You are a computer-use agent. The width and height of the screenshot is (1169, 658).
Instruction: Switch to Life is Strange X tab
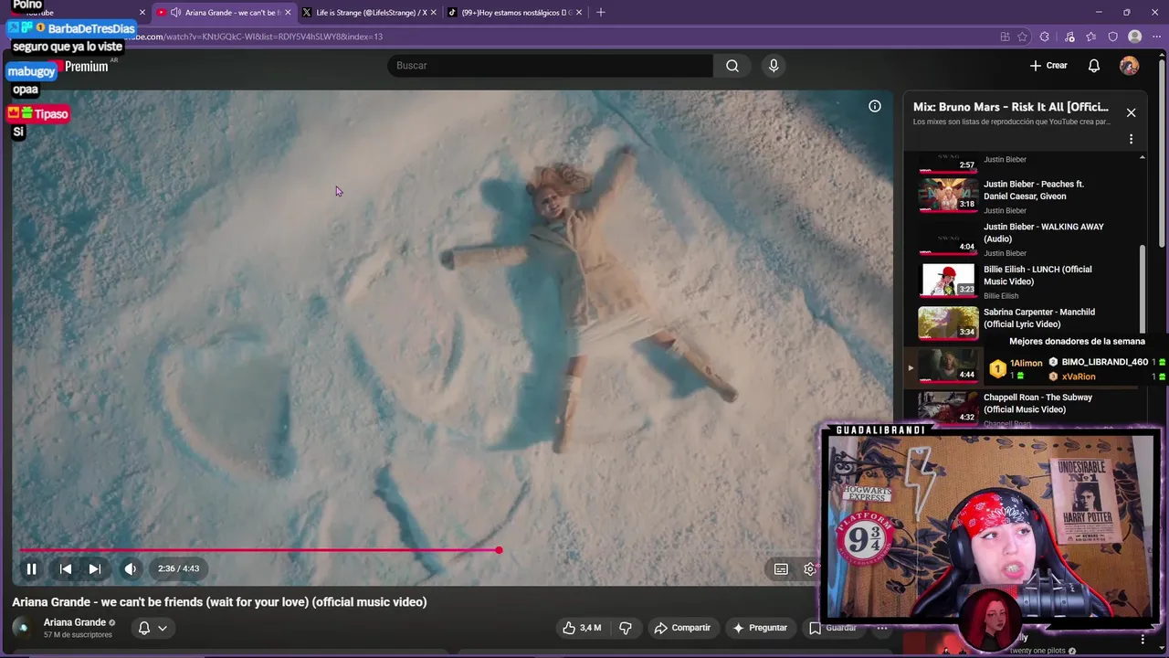(x=371, y=13)
